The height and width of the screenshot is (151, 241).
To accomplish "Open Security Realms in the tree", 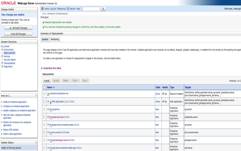I will tap(10, 60).
